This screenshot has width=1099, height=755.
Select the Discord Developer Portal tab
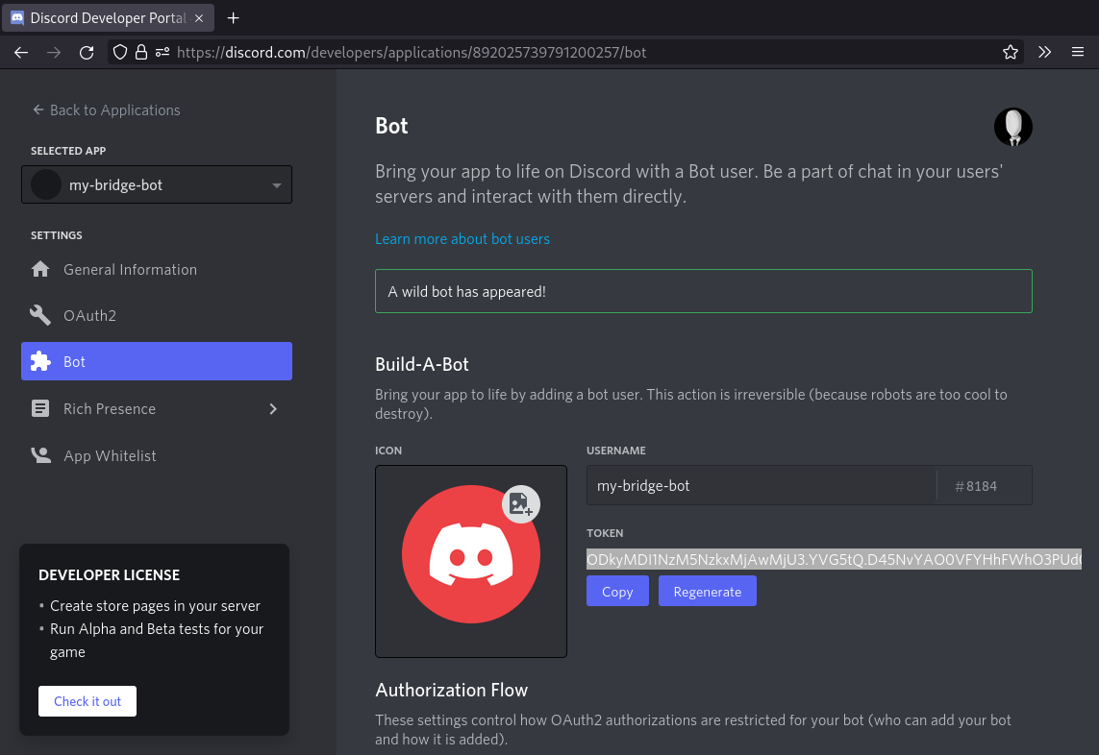tap(108, 18)
